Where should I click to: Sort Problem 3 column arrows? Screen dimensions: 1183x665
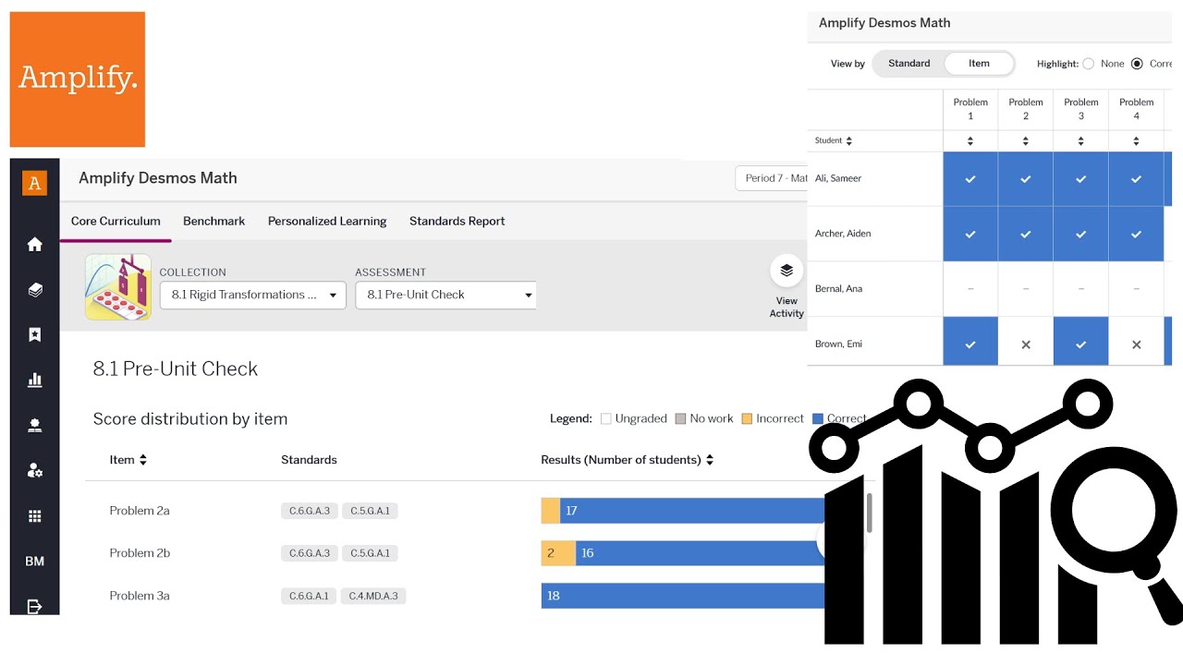[1081, 141]
